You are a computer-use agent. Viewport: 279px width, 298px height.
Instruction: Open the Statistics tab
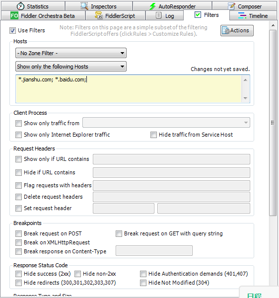click(x=33, y=6)
